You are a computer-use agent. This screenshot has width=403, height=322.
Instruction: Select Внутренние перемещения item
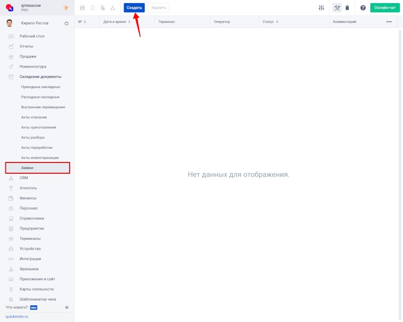(x=43, y=107)
